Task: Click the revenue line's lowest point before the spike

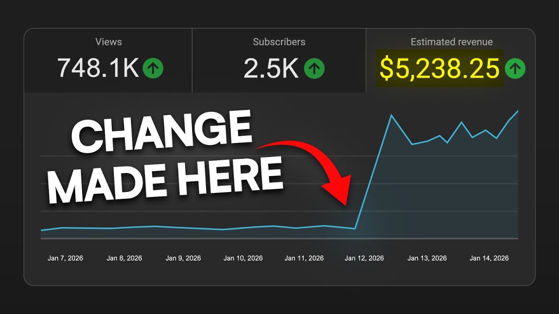Action: (355, 229)
